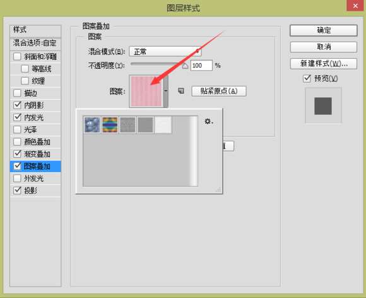Uncheck the 内发光 checkbox

click(x=17, y=117)
